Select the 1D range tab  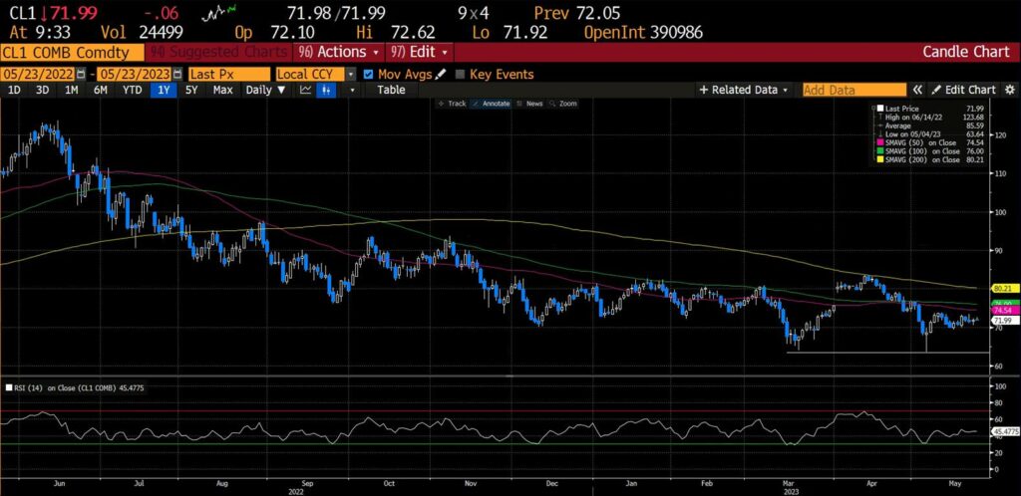[x=13, y=91]
